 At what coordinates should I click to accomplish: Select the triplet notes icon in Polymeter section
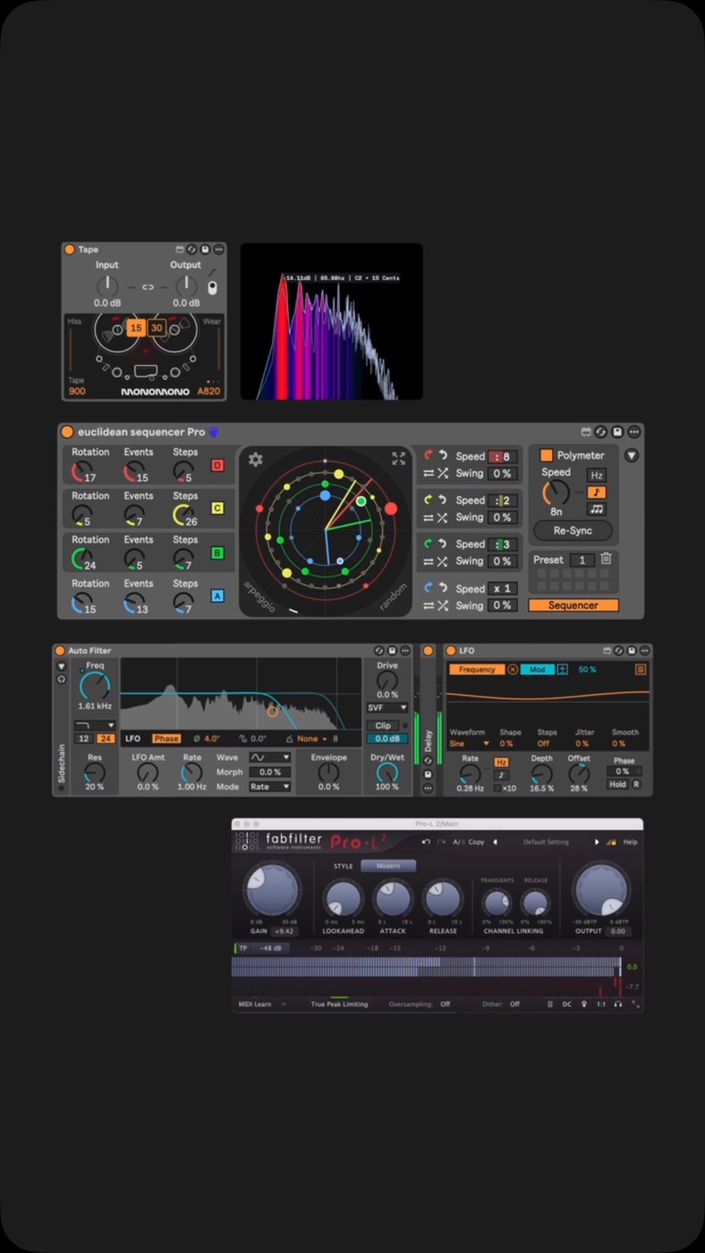(x=596, y=509)
